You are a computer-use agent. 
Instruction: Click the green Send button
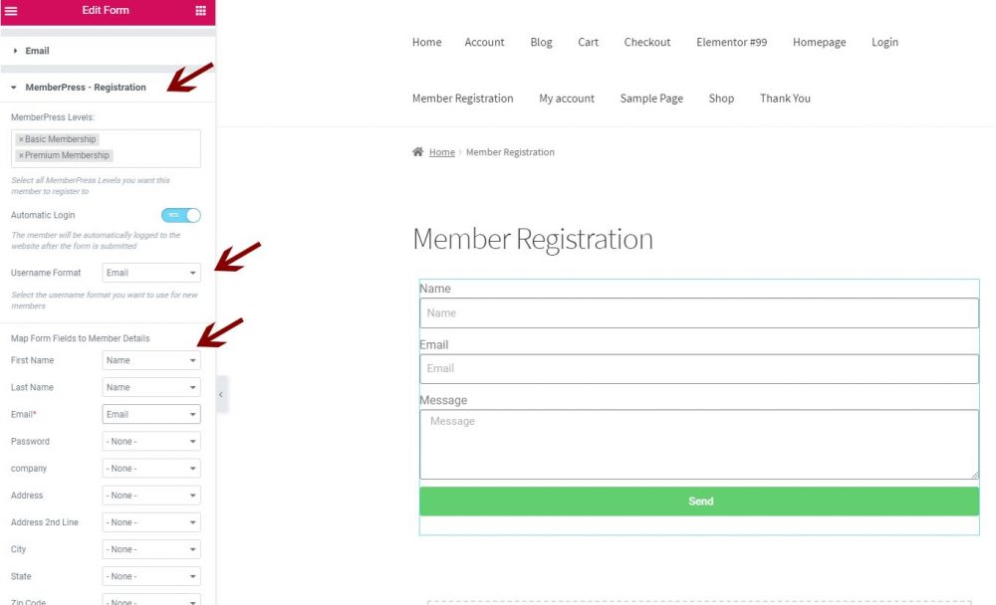pos(699,502)
